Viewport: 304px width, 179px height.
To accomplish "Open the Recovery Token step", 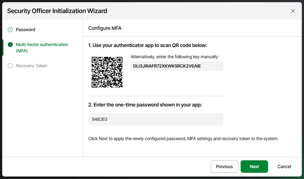I will coord(31,66).
